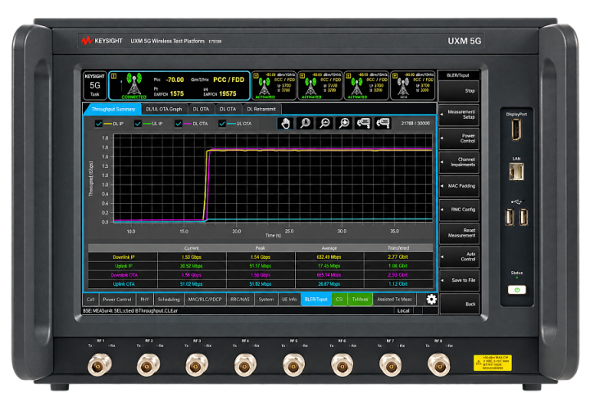Click the 30.52 Mbps Uplink IP value

191,266
